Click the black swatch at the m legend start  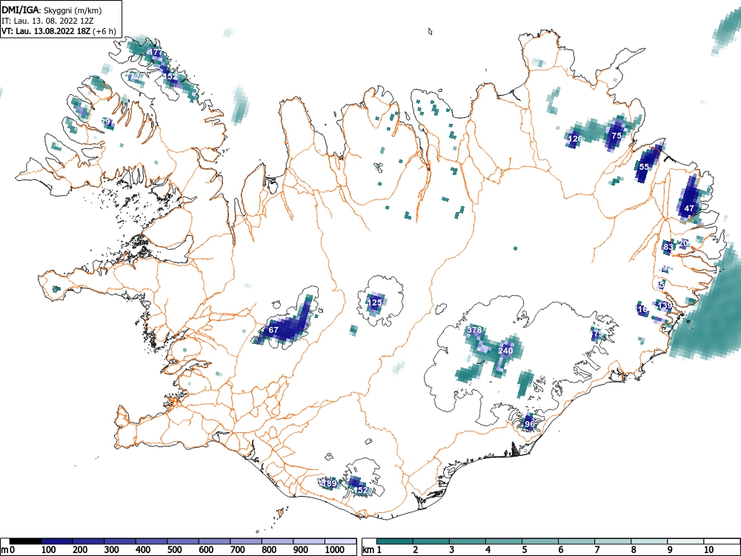tap(25, 541)
